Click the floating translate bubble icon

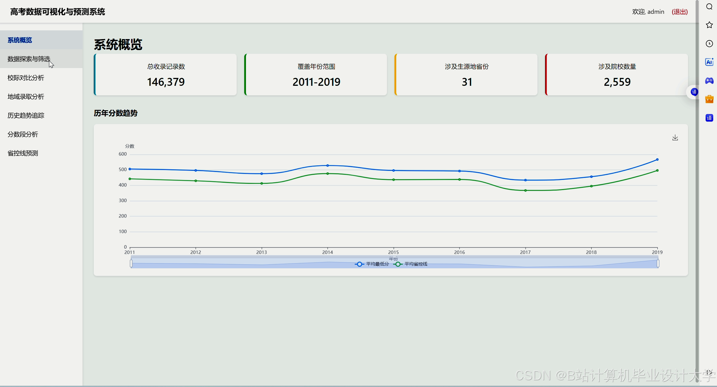pos(694,92)
